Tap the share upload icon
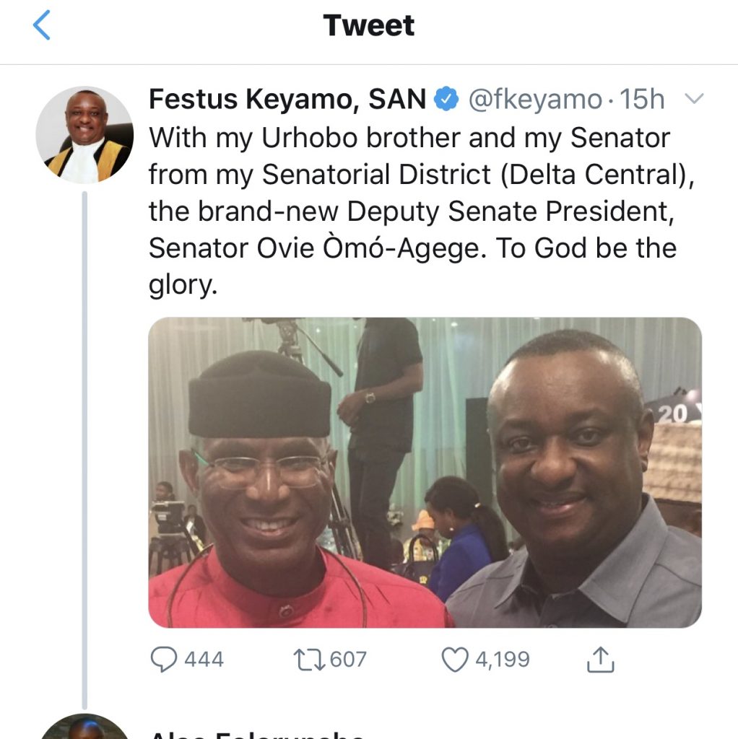This screenshot has height=739, width=738. [x=600, y=659]
